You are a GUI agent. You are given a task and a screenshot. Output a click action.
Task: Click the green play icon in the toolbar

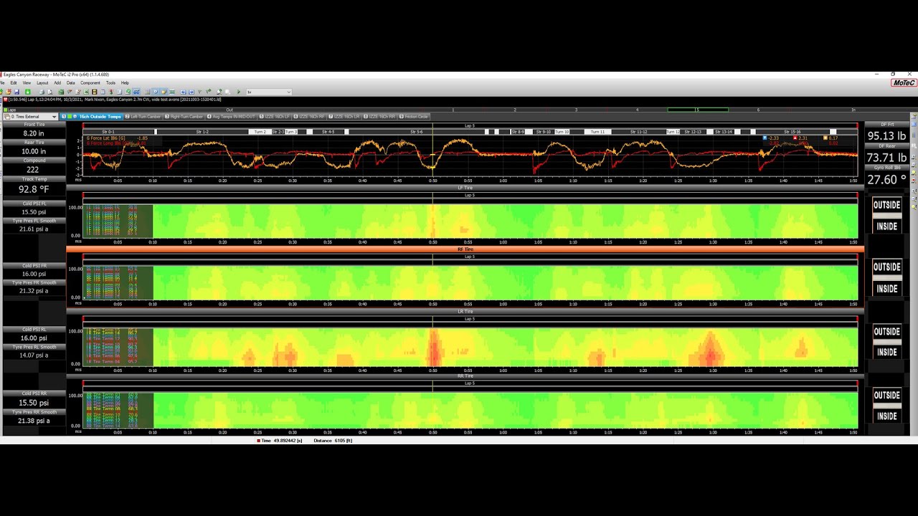pos(238,92)
